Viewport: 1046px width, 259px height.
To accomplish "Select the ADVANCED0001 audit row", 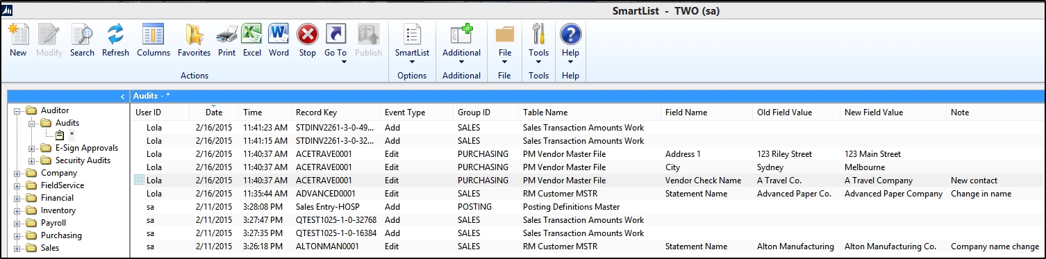I will [587, 193].
